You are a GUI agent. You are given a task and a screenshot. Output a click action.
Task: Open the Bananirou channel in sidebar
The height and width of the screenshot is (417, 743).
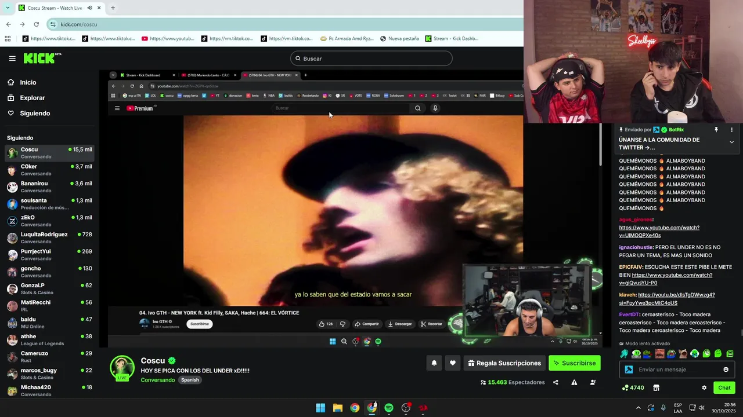coord(50,186)
